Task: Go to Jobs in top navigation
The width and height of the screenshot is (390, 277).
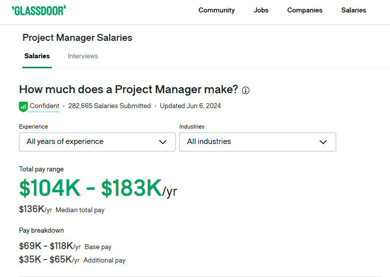Action: (261, 10)
